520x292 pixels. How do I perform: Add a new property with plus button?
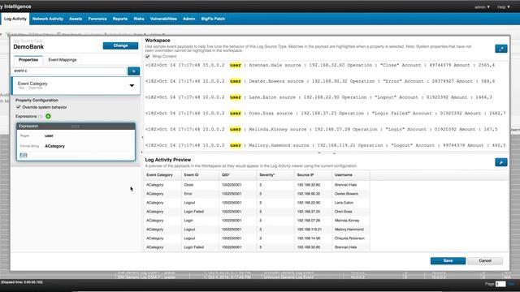(133, 71)
